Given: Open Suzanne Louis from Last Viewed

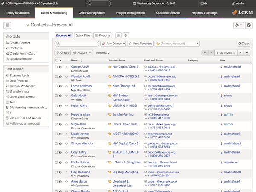Looking at the screenshot, I should click(x=20, y=76).
